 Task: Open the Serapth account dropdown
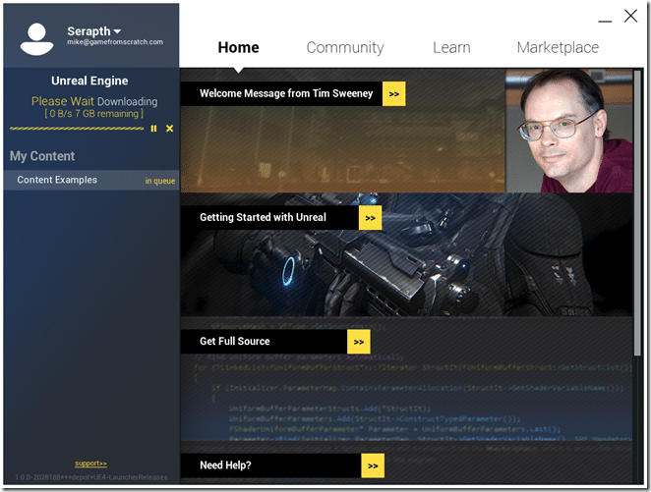pyautogui.click(x=94, y=31)
